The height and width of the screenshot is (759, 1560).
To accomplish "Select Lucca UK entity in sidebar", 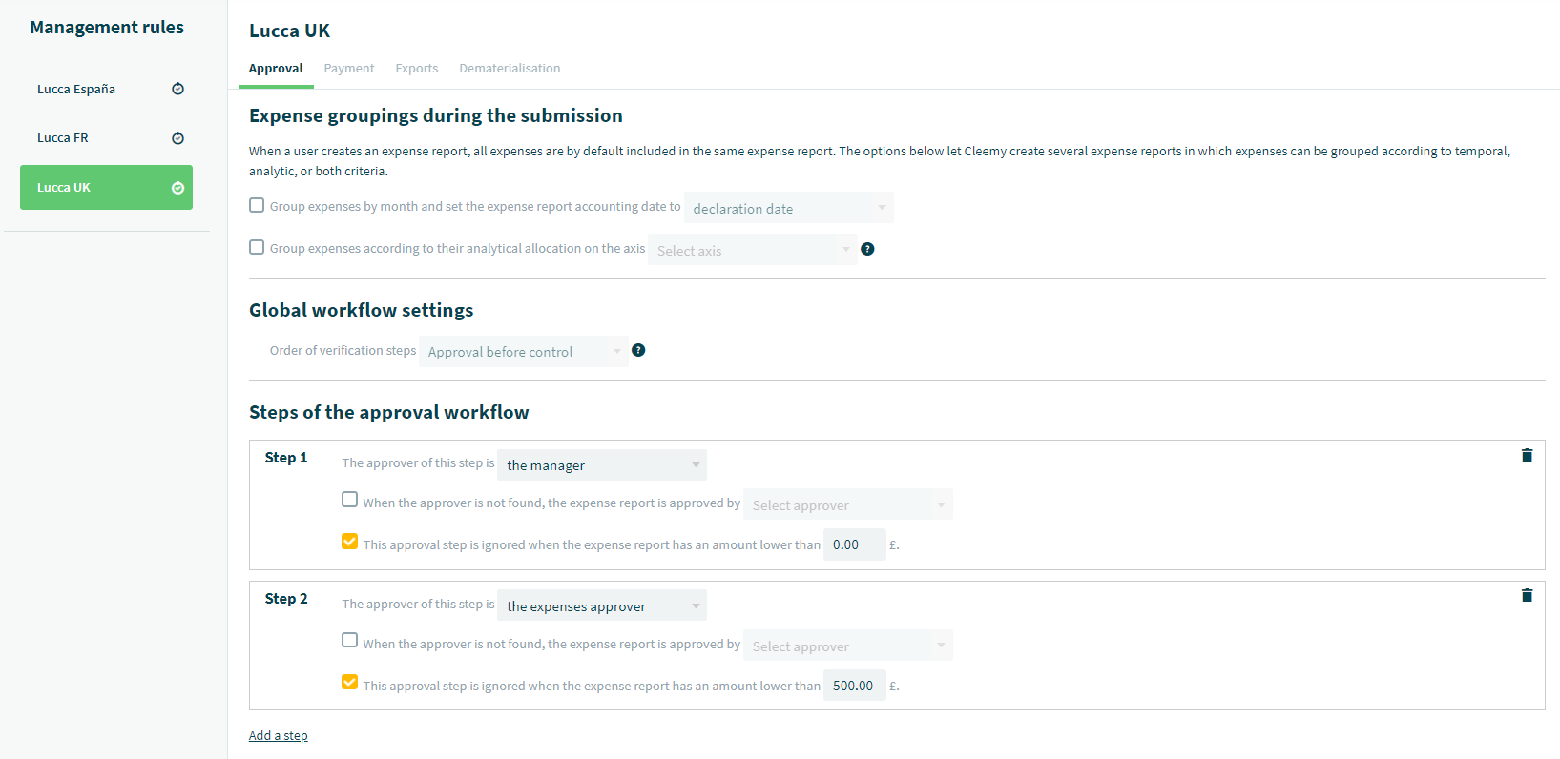I will pyautogui.click(x=106, y=188).
